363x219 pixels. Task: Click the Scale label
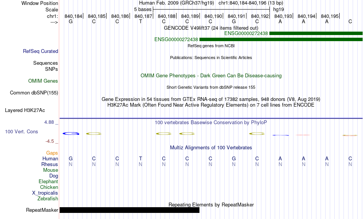[52, 10]
